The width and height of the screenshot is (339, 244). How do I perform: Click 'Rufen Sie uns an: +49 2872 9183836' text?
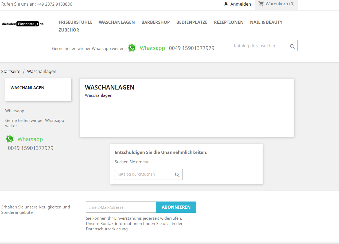click(x=37, y=4)
